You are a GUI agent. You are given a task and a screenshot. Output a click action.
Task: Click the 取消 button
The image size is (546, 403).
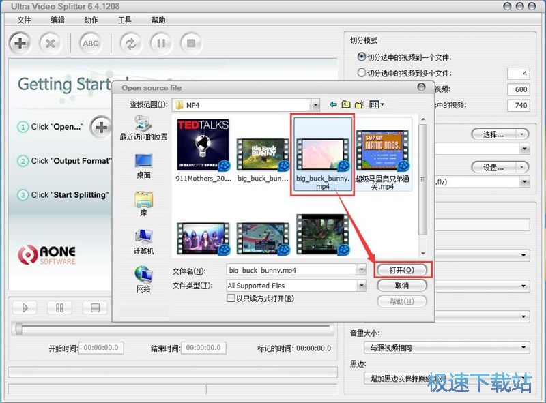coord(402,286)
